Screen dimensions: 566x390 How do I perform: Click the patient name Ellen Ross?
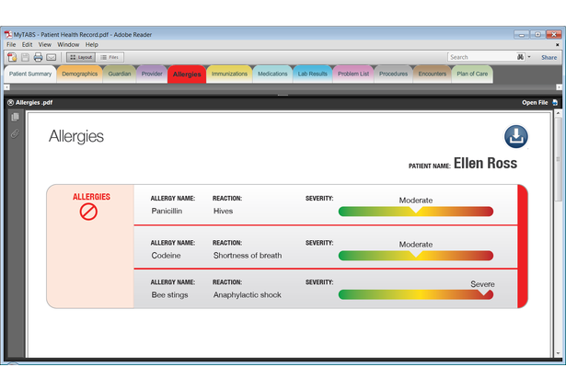click(485, 163)
